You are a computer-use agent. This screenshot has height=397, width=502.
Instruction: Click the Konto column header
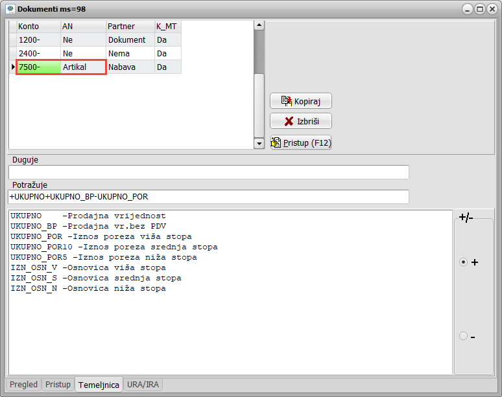pos(38,27)
